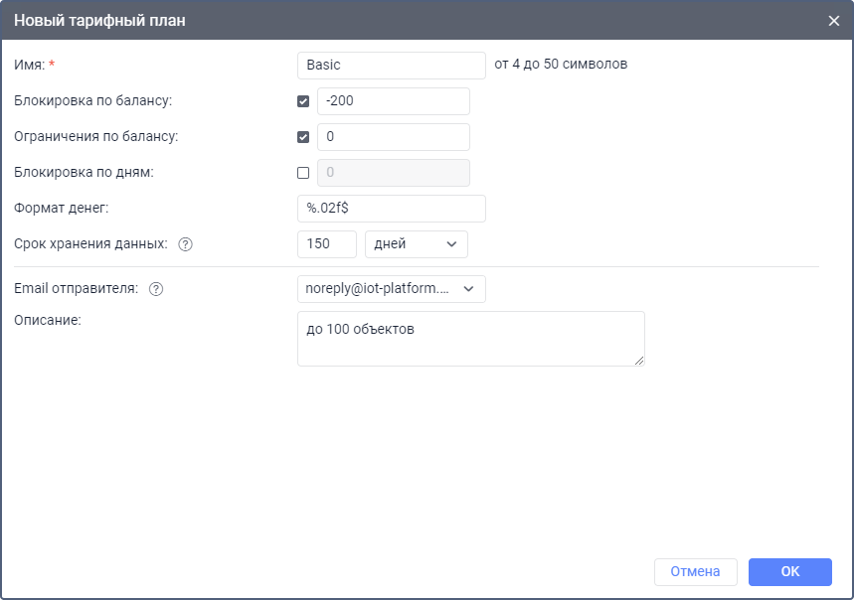Grab the description textarea resize handle
854x600 pixels.
pyautogui.click(x=639, y=361)
